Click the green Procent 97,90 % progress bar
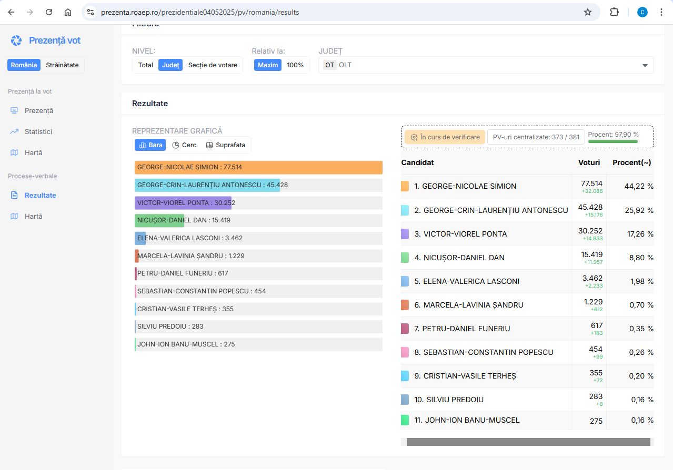673x470 pixels. 612,141
